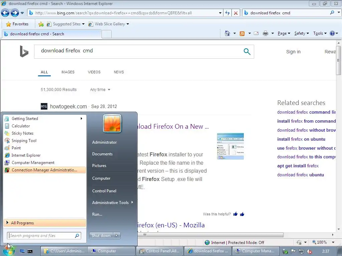Click the Bing logo

[x=24, y=51]
